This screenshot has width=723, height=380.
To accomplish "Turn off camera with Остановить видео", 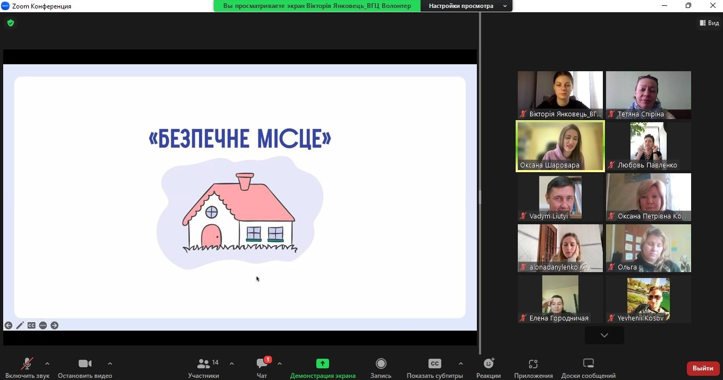I will pos(85,368).
